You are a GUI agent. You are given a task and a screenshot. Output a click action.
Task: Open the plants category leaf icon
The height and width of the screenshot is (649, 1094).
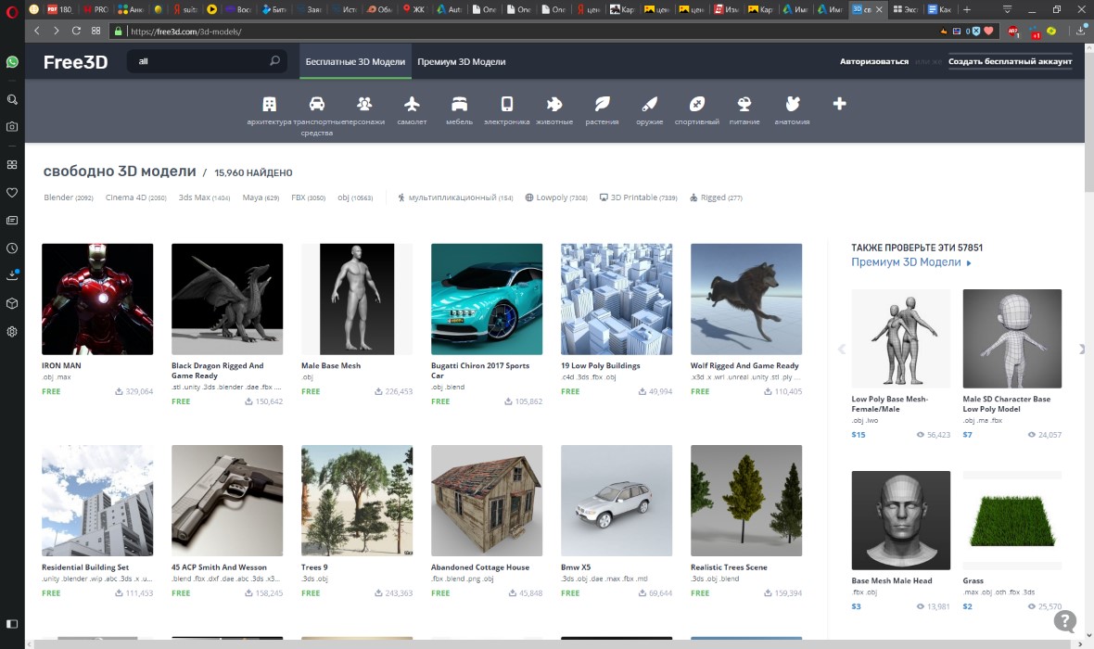coord(602,104)
